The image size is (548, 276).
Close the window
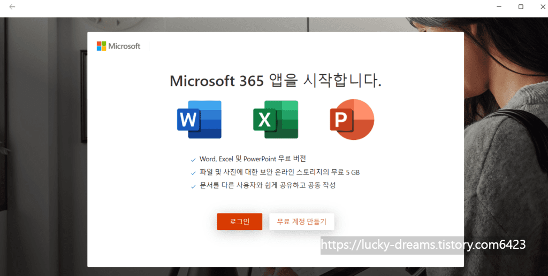pyautogui.click(x=543, y=6)
